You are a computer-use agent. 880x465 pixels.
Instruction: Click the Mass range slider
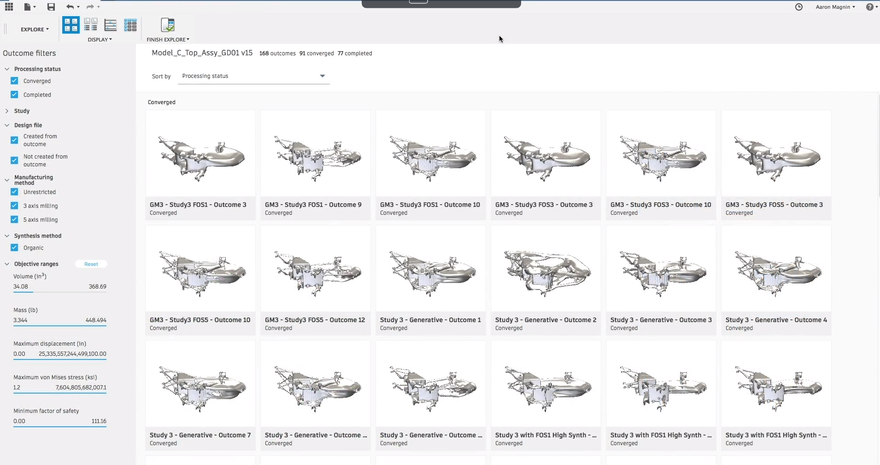(x=60, y=325)
